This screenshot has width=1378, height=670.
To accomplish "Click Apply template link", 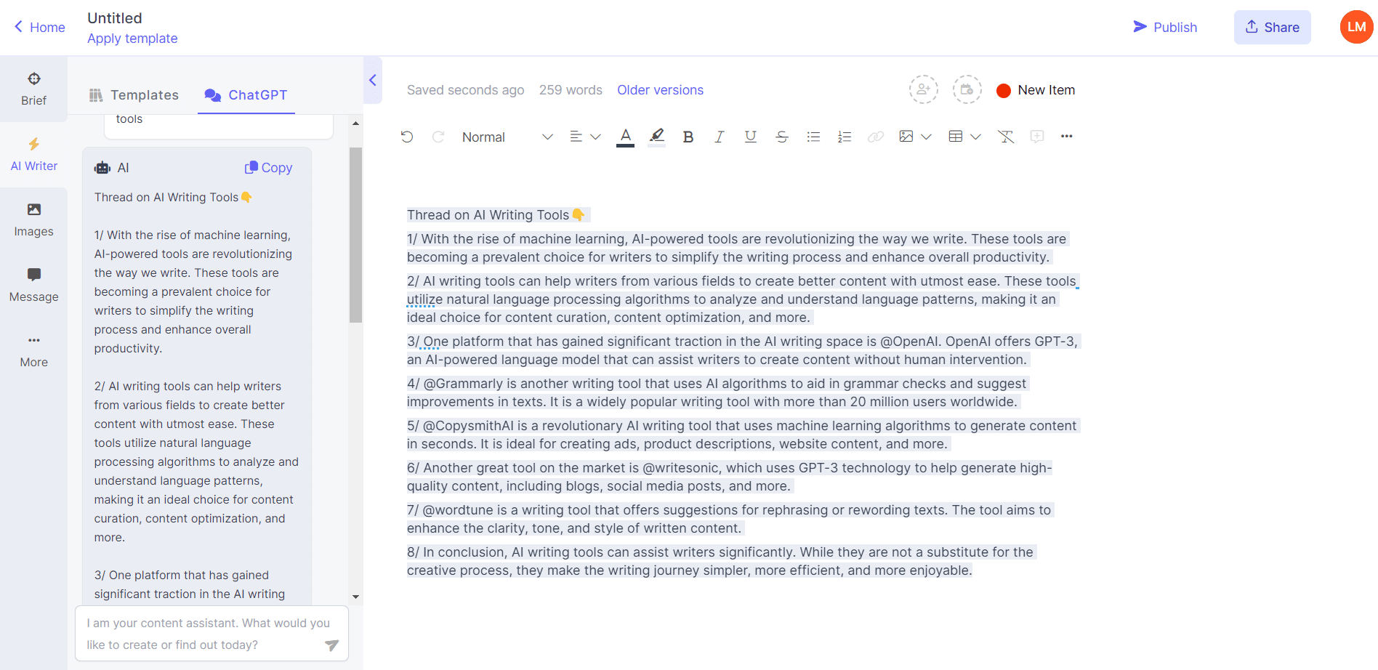I will [x=132, y=39].
